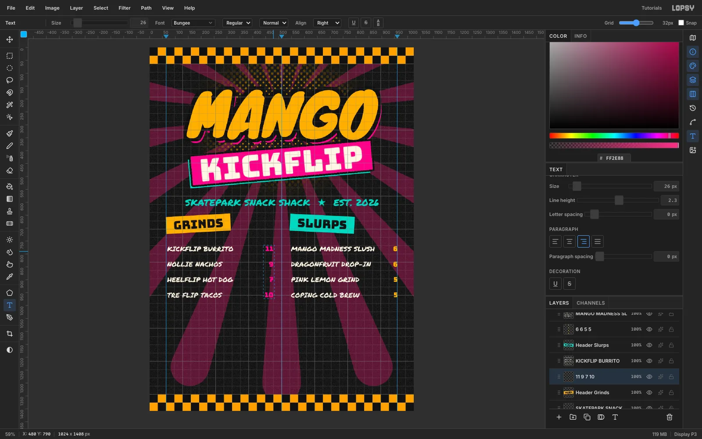Click the Line height value field
The image size is (702, 439).
(671, 200)
